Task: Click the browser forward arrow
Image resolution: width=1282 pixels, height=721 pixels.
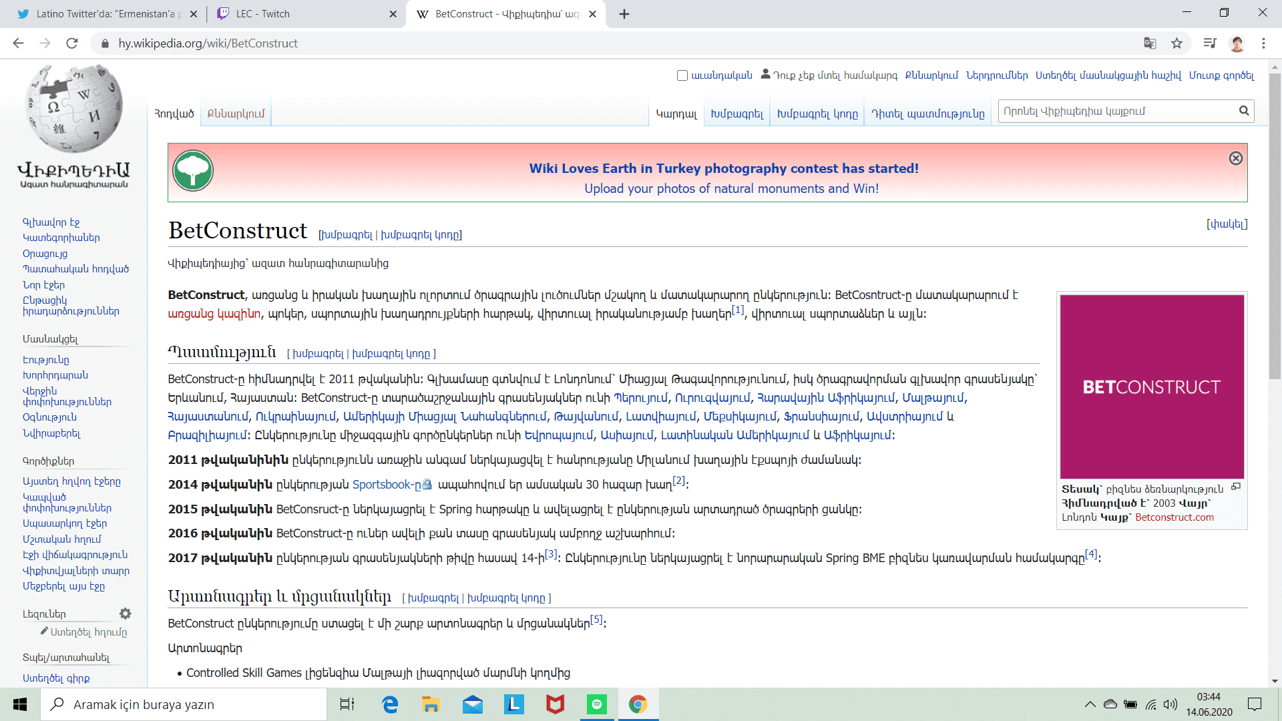Action: tap(45, 43)
